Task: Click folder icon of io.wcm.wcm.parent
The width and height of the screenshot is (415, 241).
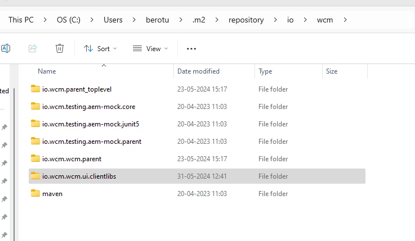Action: [x=35, y=158]
